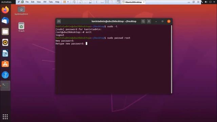Image resolution: width=217 pixels, height=122 pixels.
Task: Open the power system menu icon
Action: tap(210, 2)
